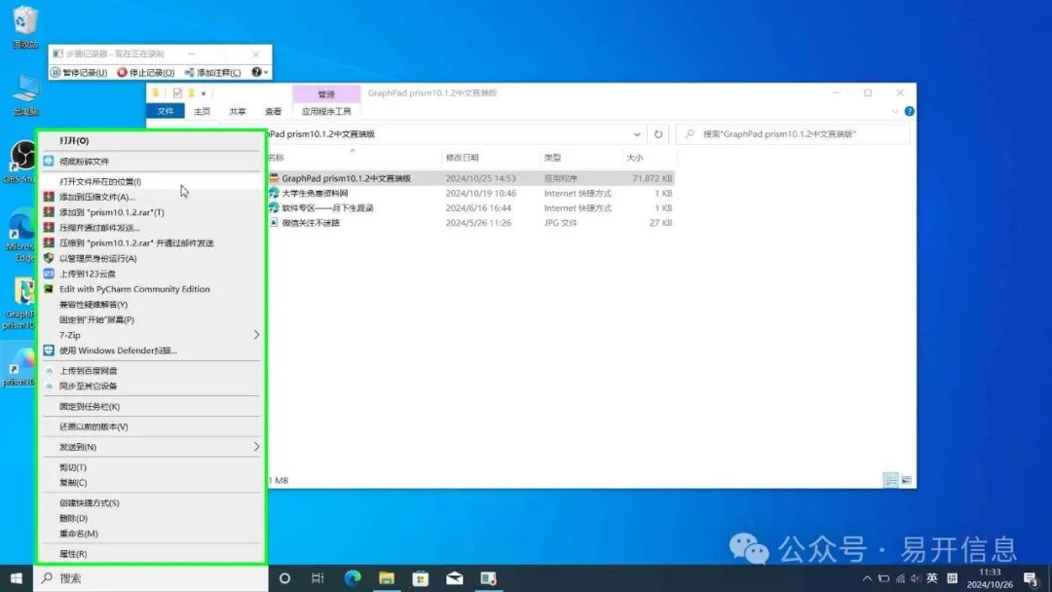Screen dimensions: 1052x592
Task: Open the address bar history dropdown
Action: click(x=637, y=134)
